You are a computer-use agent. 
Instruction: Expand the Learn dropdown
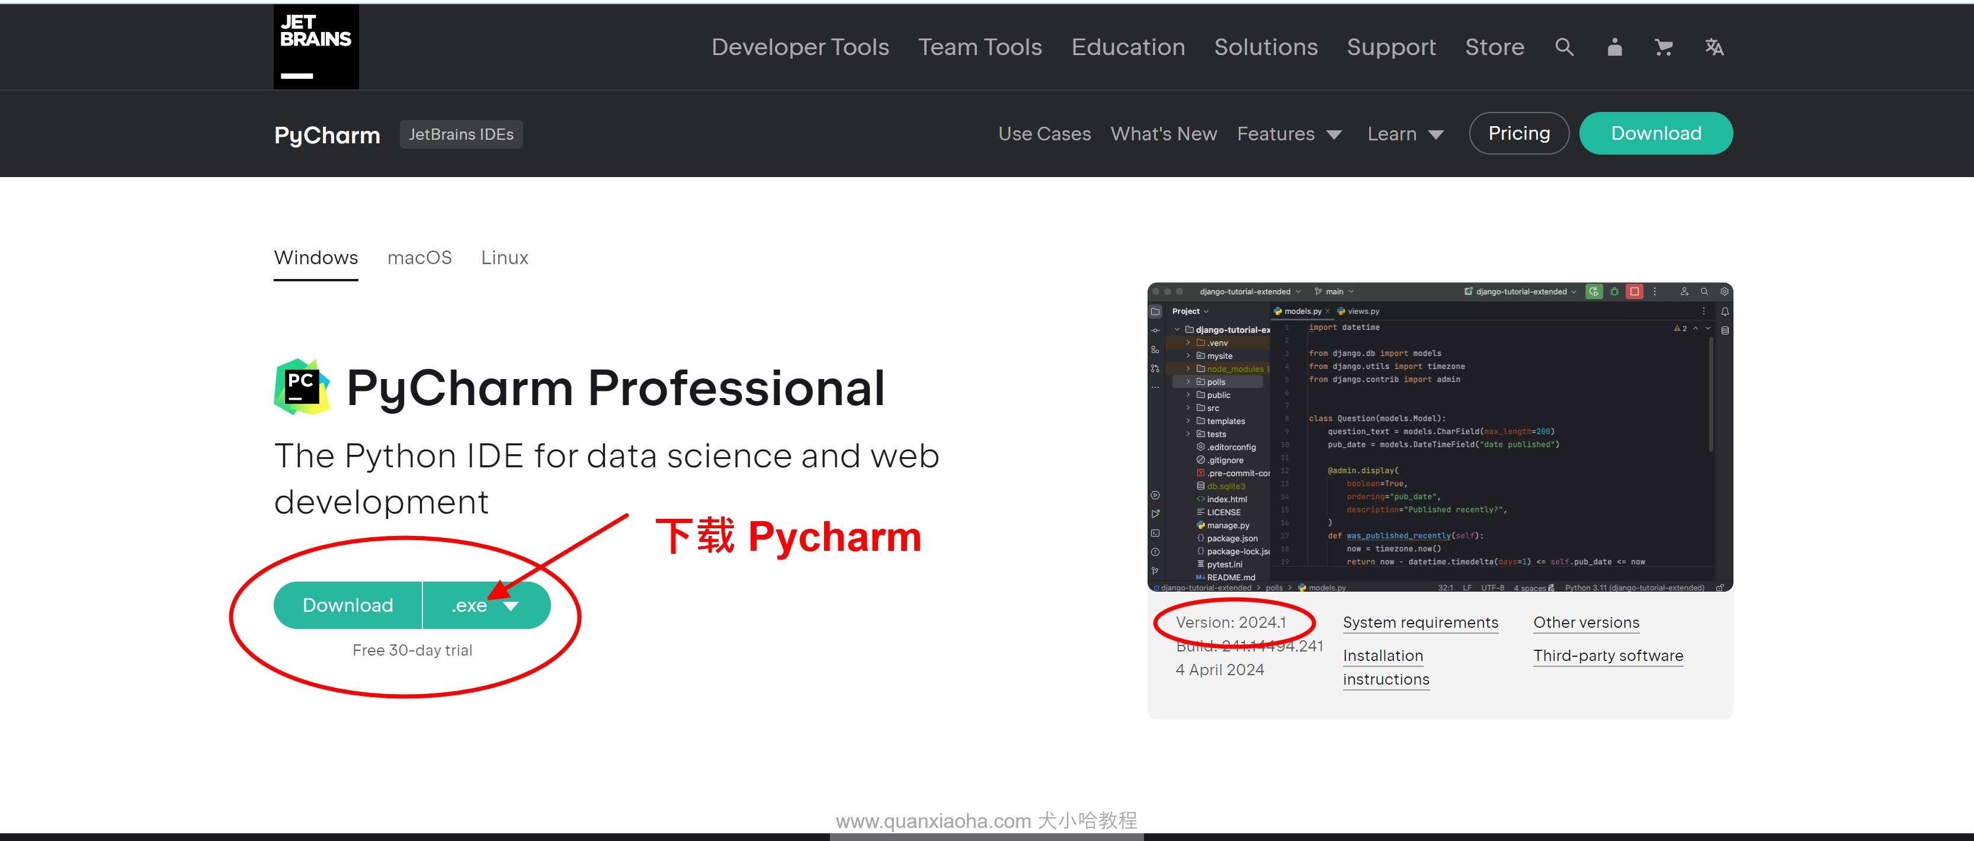1405,134
